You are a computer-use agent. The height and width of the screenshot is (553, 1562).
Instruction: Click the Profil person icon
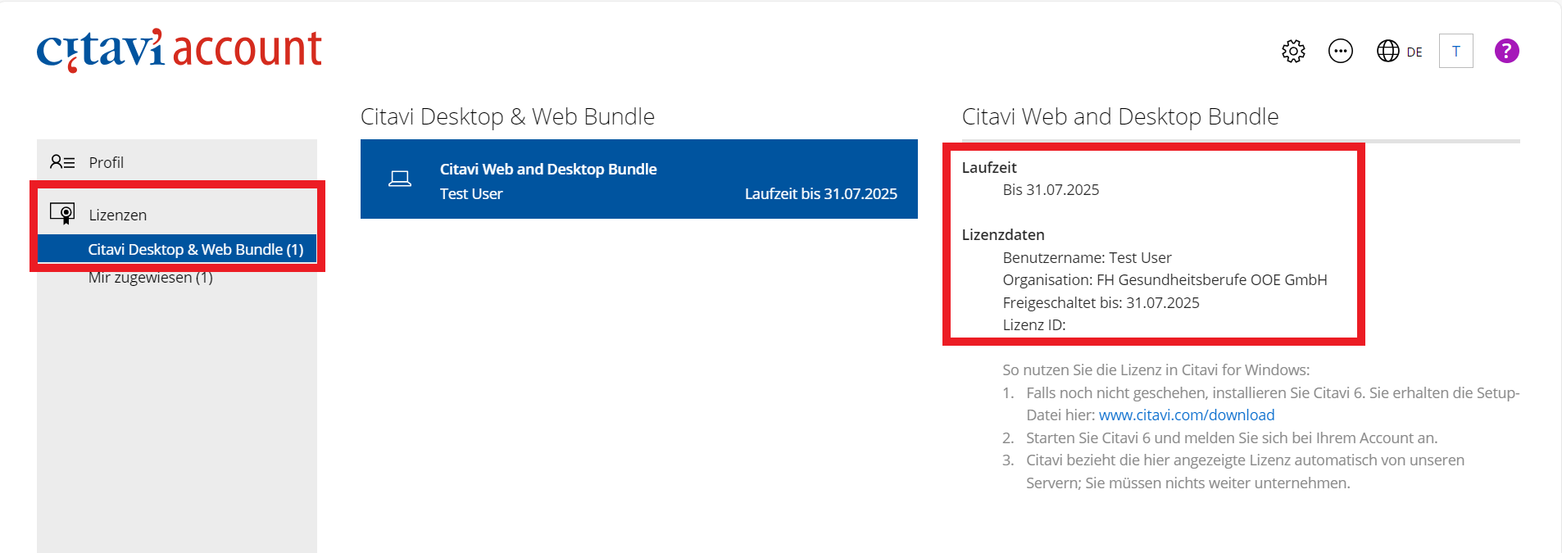pyautogui.click(x=62, y=162)
